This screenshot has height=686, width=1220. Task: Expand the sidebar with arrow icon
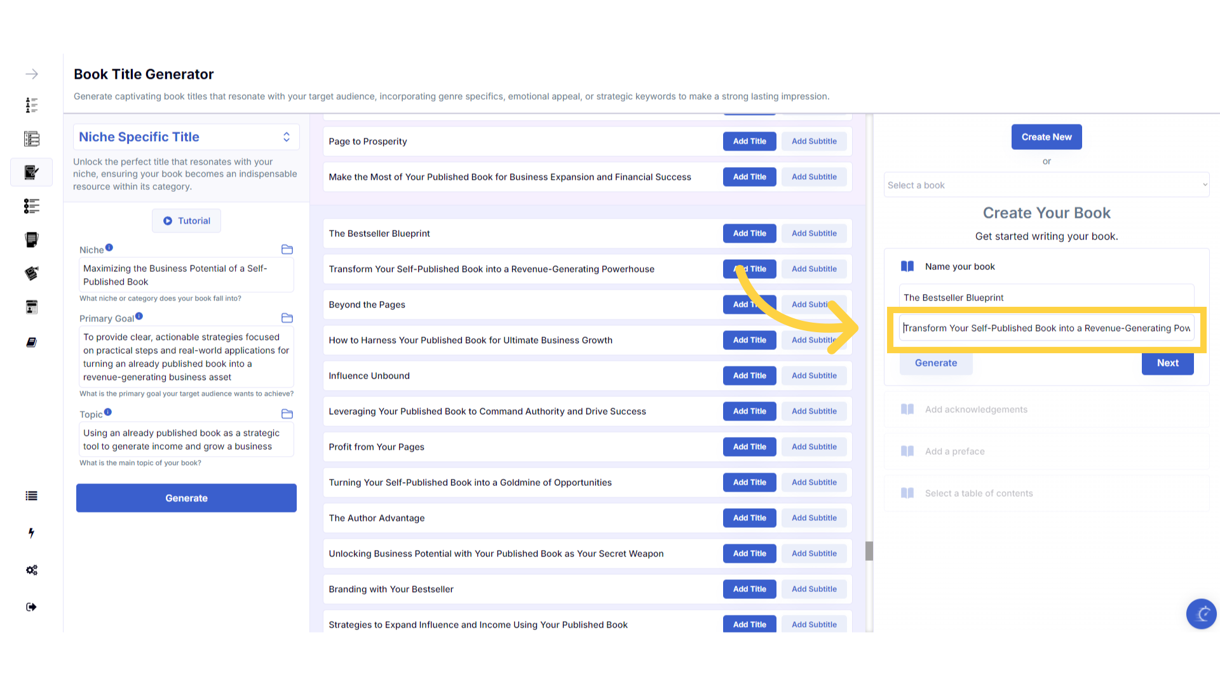pos(31,74)
